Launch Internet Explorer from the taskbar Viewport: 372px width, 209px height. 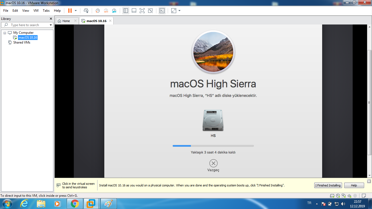25,204
